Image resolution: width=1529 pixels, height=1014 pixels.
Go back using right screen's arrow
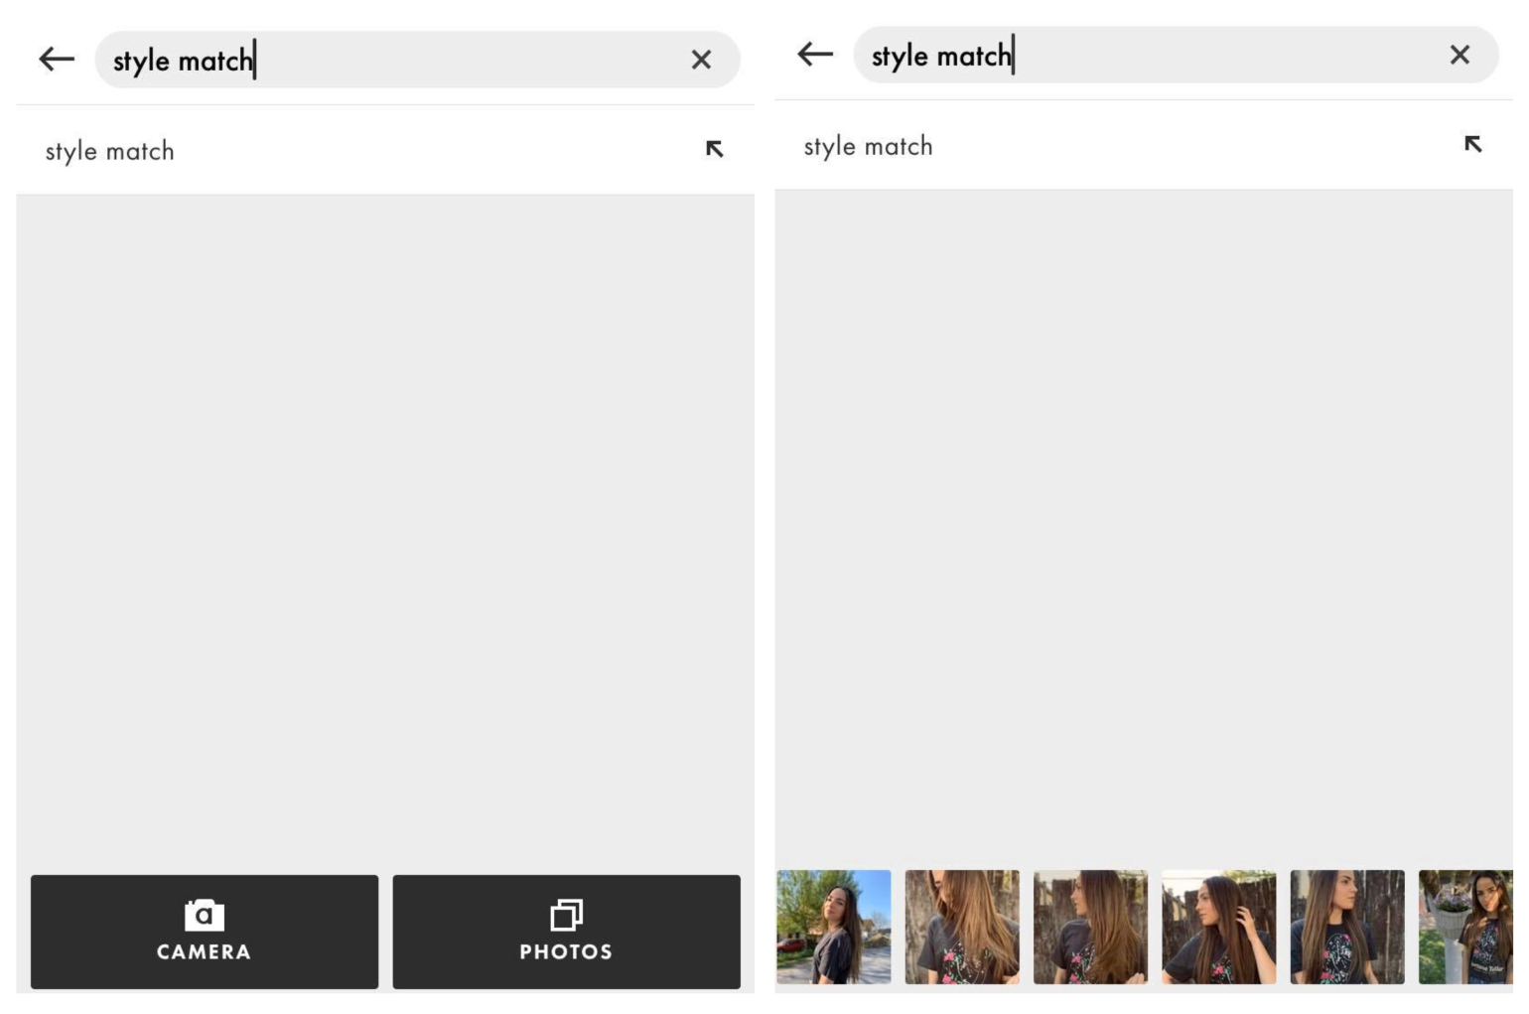pos(815,55)
